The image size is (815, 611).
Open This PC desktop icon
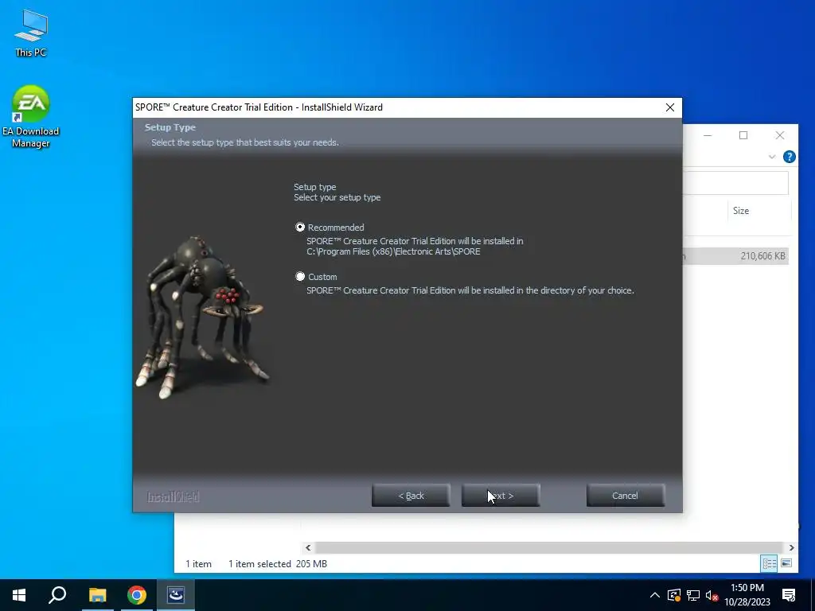pyautogui.click(x=31, y=33)
